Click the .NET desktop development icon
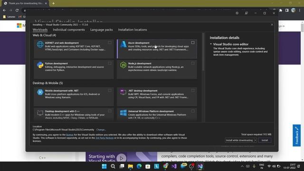This screenshot has height=171, width=304. [123, 92]
